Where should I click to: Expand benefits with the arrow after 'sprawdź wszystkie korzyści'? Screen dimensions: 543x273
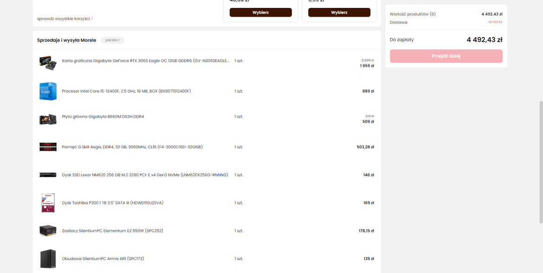[92, 19]
